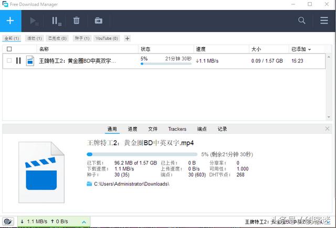Select the 种子 (1) filter tab
Screen dimensions: 336x228
pyautogui.click(x=82, y=38)
